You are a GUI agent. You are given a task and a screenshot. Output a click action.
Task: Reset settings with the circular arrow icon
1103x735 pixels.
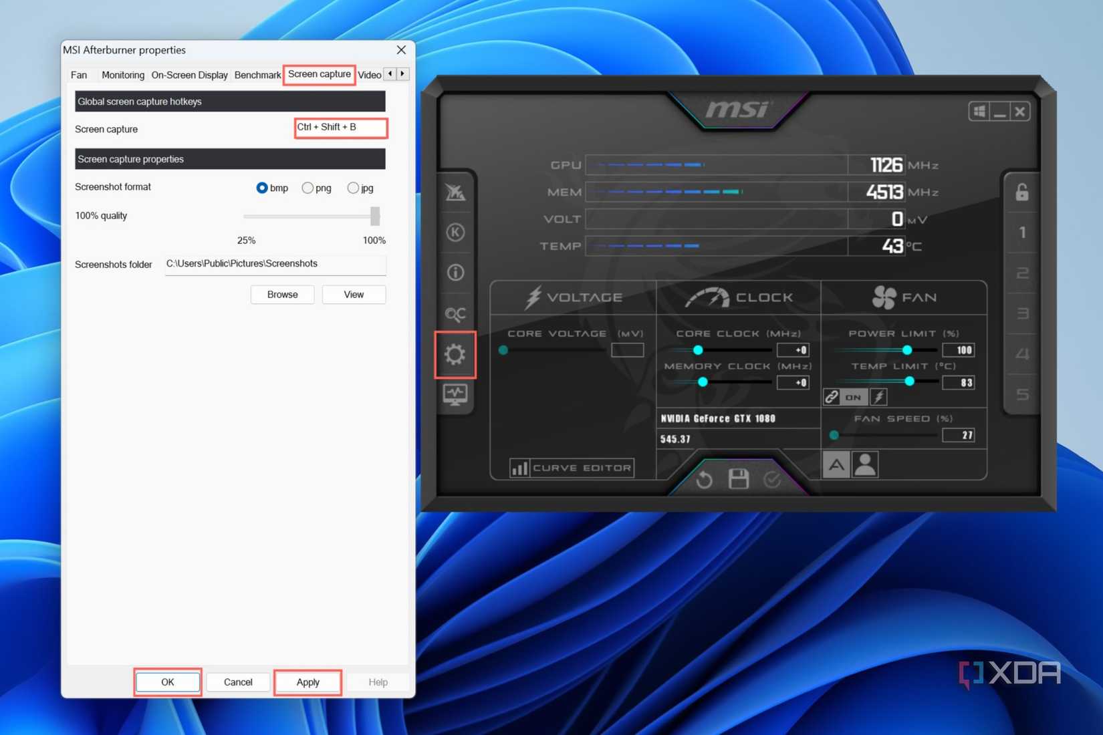[x=704, y=480]
